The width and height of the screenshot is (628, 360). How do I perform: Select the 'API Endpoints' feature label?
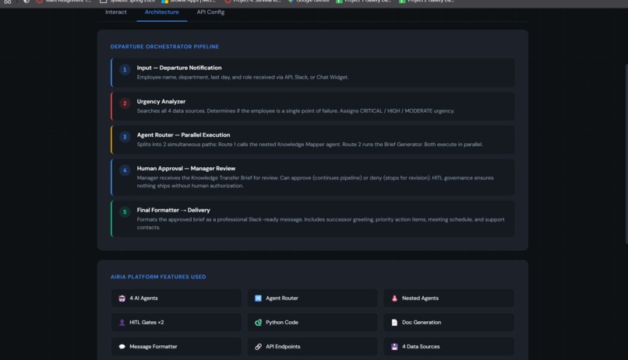tap(283, 347)
